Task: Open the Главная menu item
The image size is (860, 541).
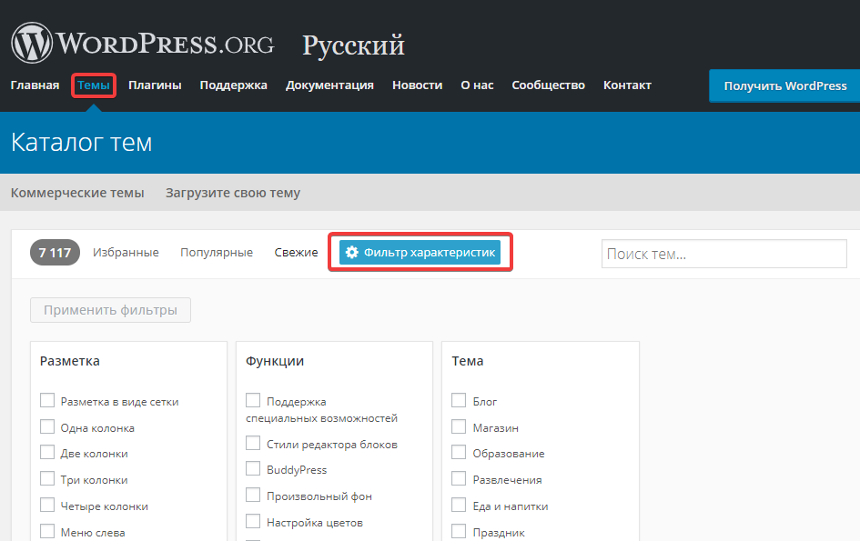Action: (x=35, y=85)
